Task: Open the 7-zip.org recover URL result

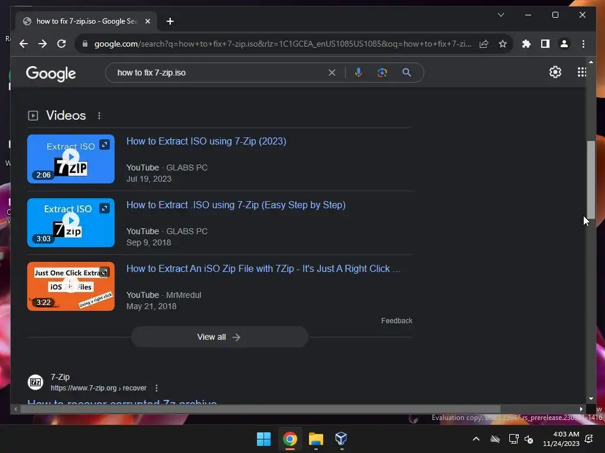Action: coord(99,388)
